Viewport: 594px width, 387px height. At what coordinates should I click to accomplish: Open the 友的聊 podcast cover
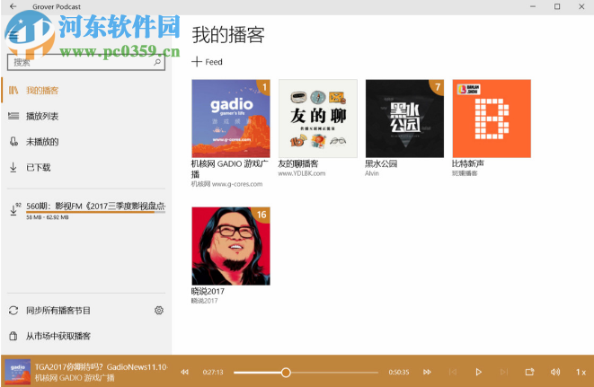tap(318, 119)
